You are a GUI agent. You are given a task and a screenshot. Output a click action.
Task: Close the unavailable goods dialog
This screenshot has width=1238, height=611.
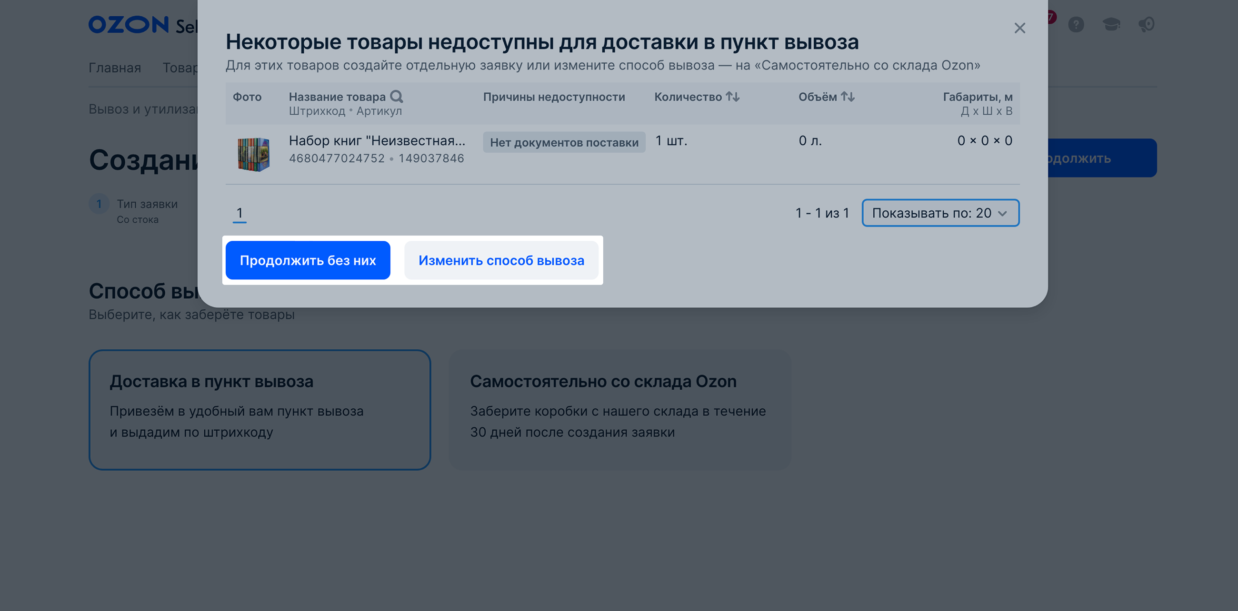[1019, 29]
